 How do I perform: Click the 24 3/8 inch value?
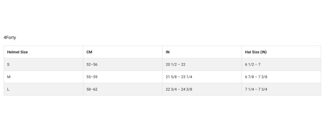tap(187, 89)
